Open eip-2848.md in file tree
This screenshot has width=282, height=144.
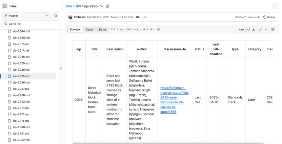21,38
